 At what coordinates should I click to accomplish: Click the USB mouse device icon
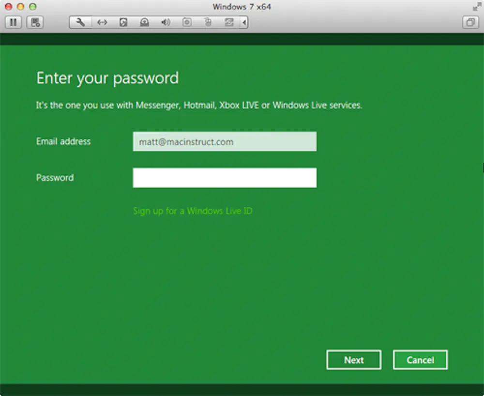click(x=208, y=22)
